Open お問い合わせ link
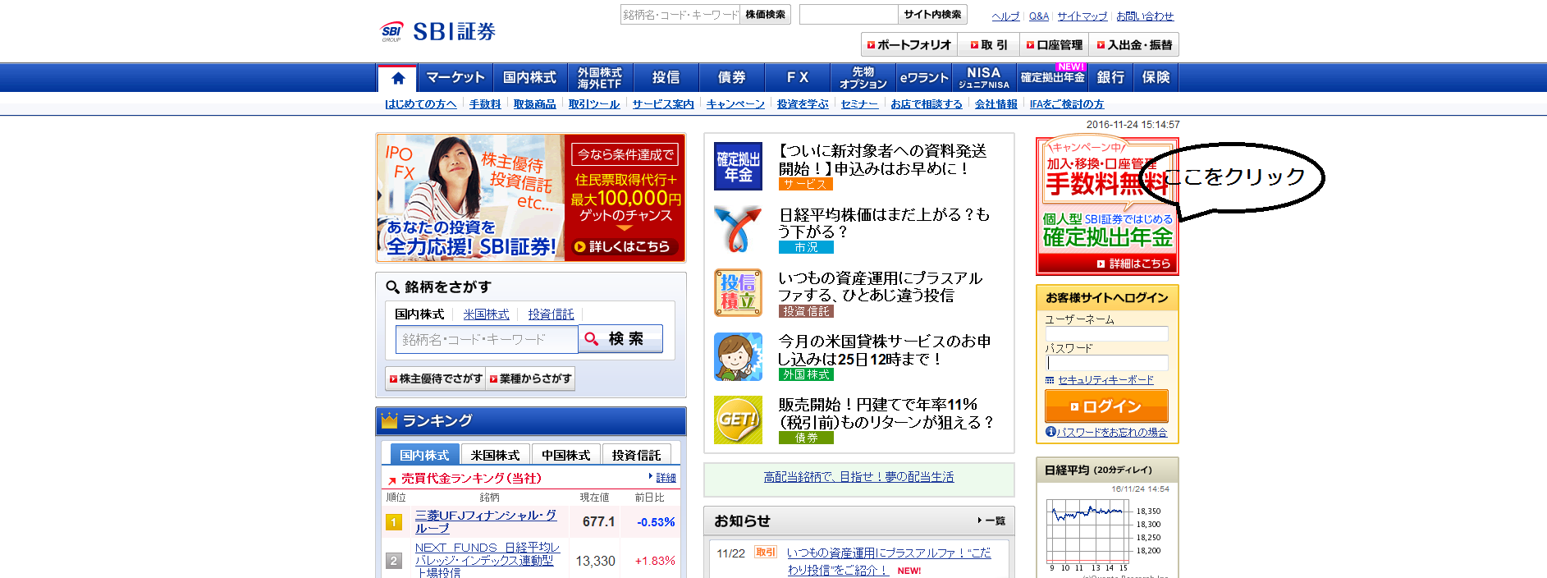Viewport: 1547px width, 578px height. pos(1145,16)
